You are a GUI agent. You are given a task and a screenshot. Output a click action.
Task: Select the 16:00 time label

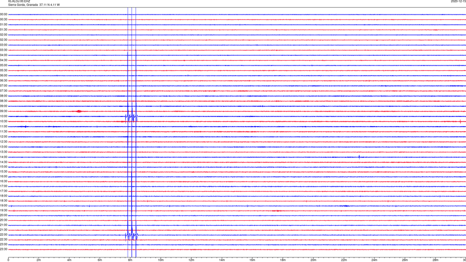3,177
